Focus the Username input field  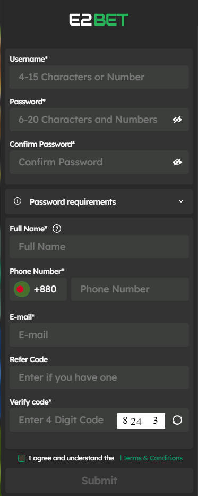coord(99,77)
